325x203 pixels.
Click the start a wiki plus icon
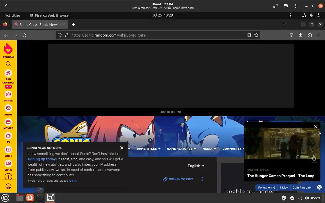point(8,177)
